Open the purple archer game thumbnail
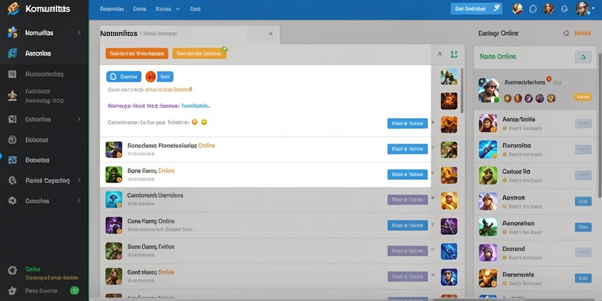Viewport: 602px width, 301px height. [449, 226]
